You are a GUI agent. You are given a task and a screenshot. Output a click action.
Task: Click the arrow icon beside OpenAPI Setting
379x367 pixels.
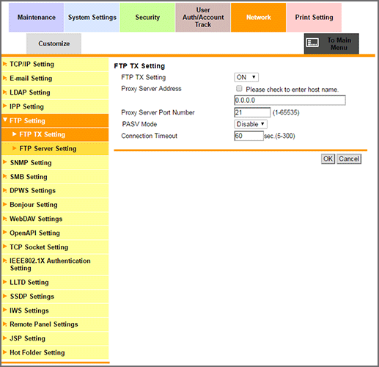tap(4, 232)
